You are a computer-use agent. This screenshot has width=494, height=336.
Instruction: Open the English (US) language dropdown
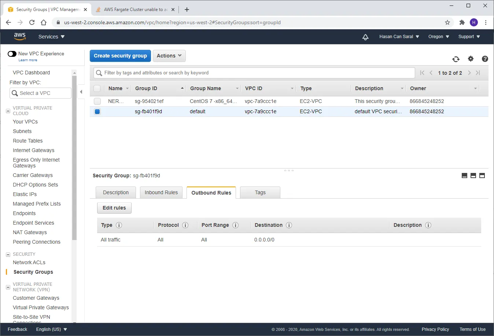click(52, 329)
